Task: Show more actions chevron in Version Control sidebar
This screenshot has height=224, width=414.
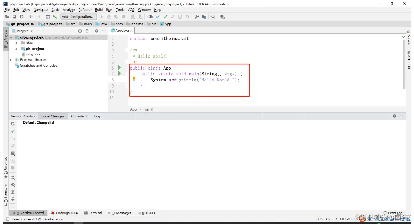Action: coord(13,207)
